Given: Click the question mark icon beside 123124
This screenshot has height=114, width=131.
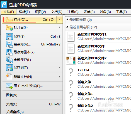Looking at the screenshot, I should tap(71, 72).
